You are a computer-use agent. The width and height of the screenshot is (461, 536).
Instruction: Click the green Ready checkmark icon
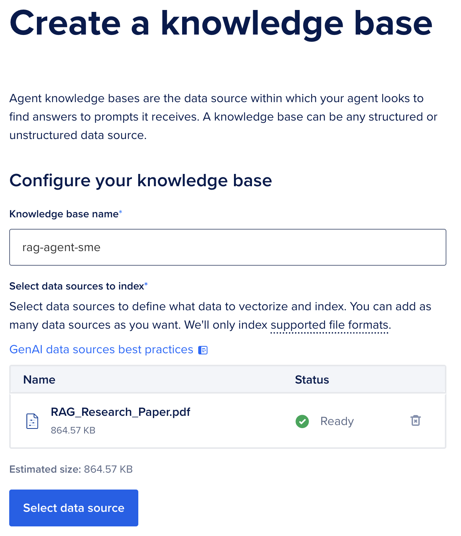tap(302, 421)
